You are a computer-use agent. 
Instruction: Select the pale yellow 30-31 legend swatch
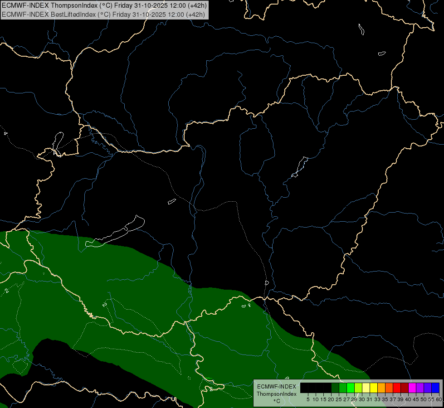[x=366, y=388]
